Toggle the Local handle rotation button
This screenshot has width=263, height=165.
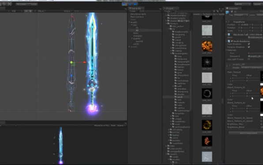(33, 4)
